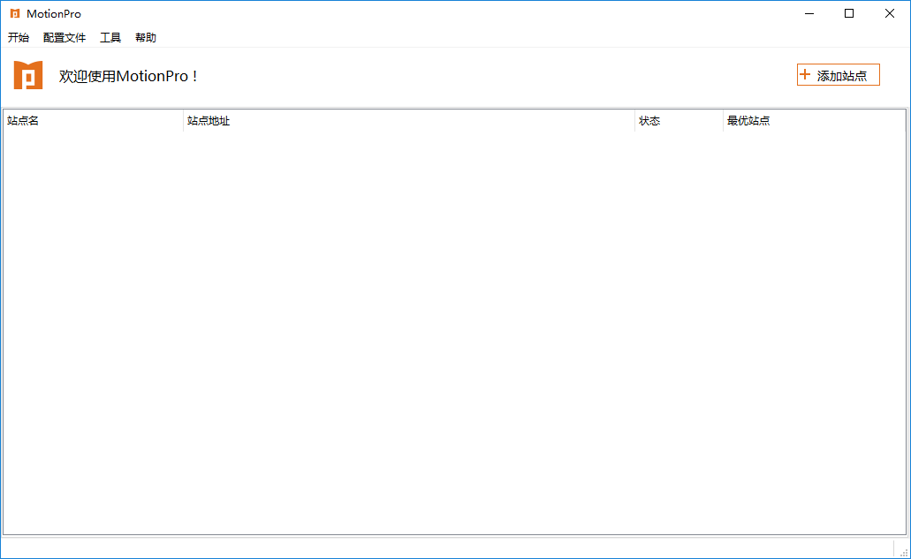Screen dimensions: 911x559
Task: Maximize the MotionPro window
Action: (x=849, y=13)
